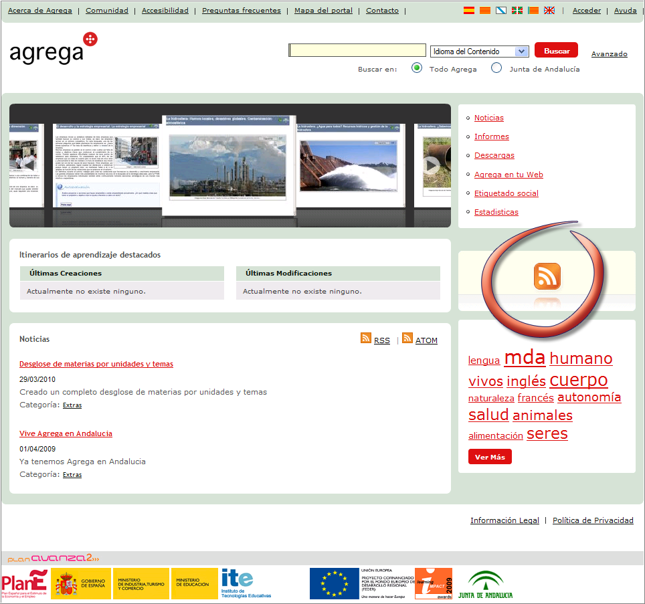Open Agrega en tu Web link
Image resolution: width=645 pixels, height=604 pixels.
pyautogui.click(x=509, y=175)
